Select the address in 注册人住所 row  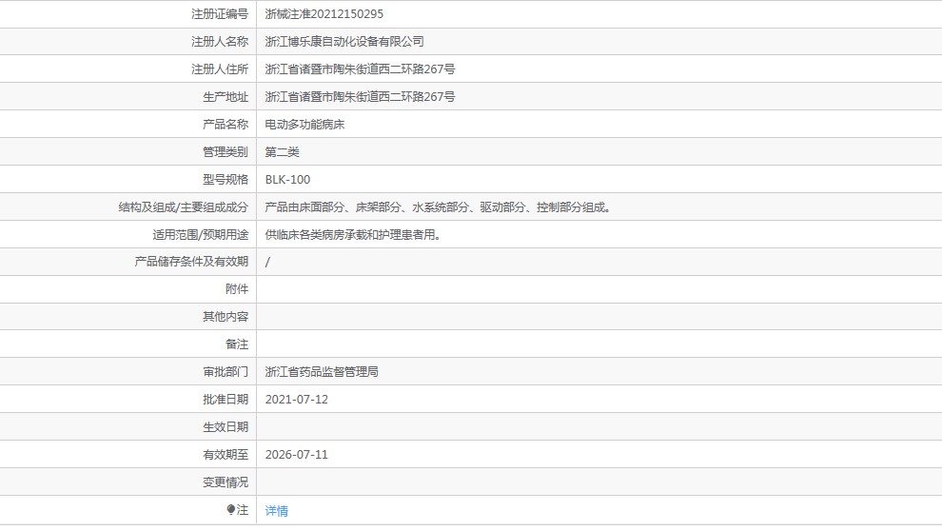pos(360,69)
